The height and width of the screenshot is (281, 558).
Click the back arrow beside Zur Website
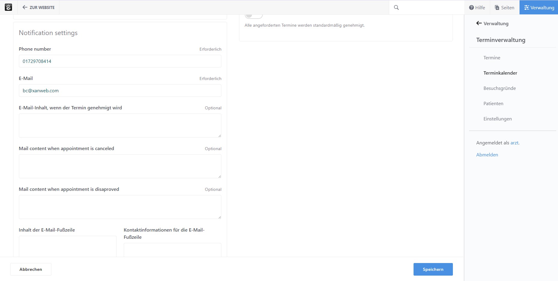click(x=25, y=7)
